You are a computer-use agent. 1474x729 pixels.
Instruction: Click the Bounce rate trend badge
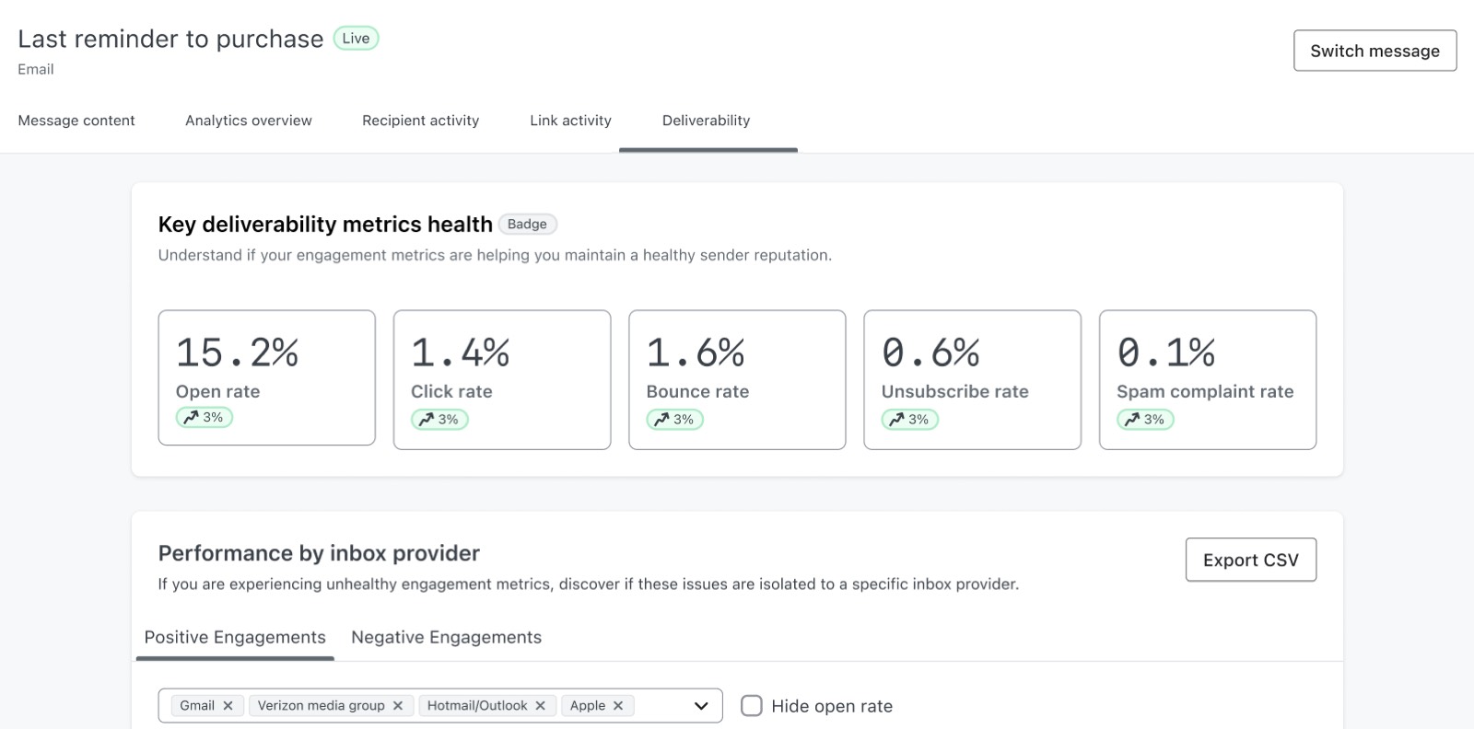(x=674, y=420)
